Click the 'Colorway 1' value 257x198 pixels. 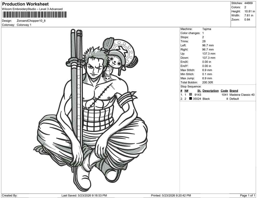click(x=24, y=25)
